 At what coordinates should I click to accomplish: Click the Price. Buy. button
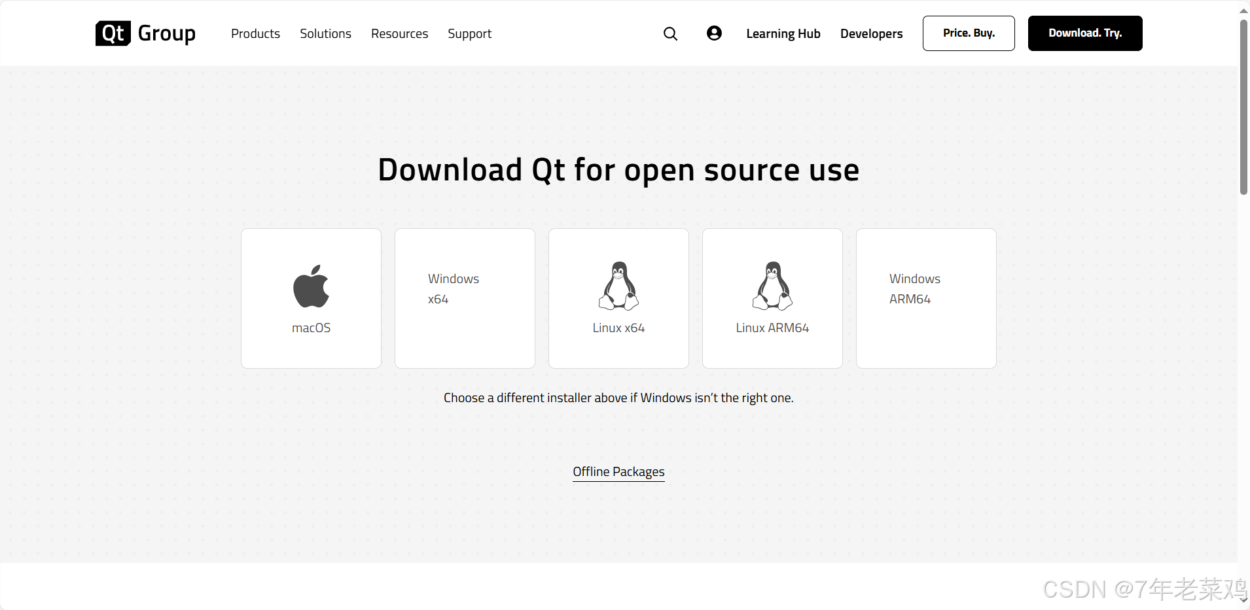coord(969,33)
